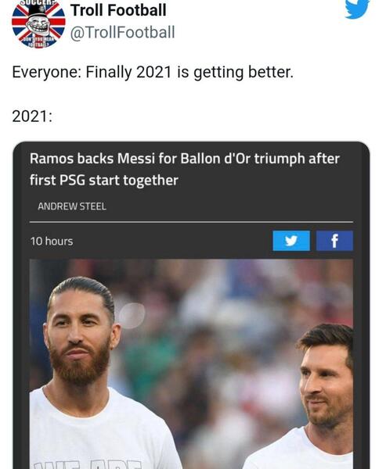379x469 pixels.
Task: Click the divider line under author name
Action: point(191,222)
